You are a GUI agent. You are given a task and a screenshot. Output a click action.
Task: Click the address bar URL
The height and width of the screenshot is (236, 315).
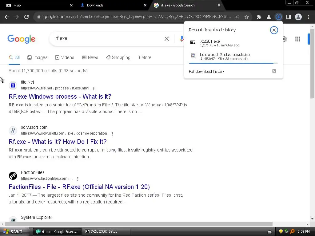click(x=137, y=17)
